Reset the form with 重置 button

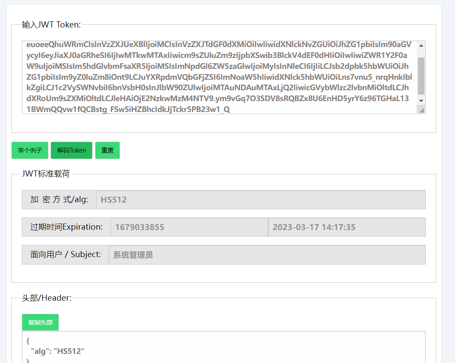107,150
